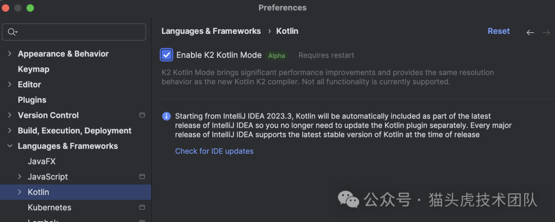
Task: Open the Plugins settings page
Action: pos(32,100)
